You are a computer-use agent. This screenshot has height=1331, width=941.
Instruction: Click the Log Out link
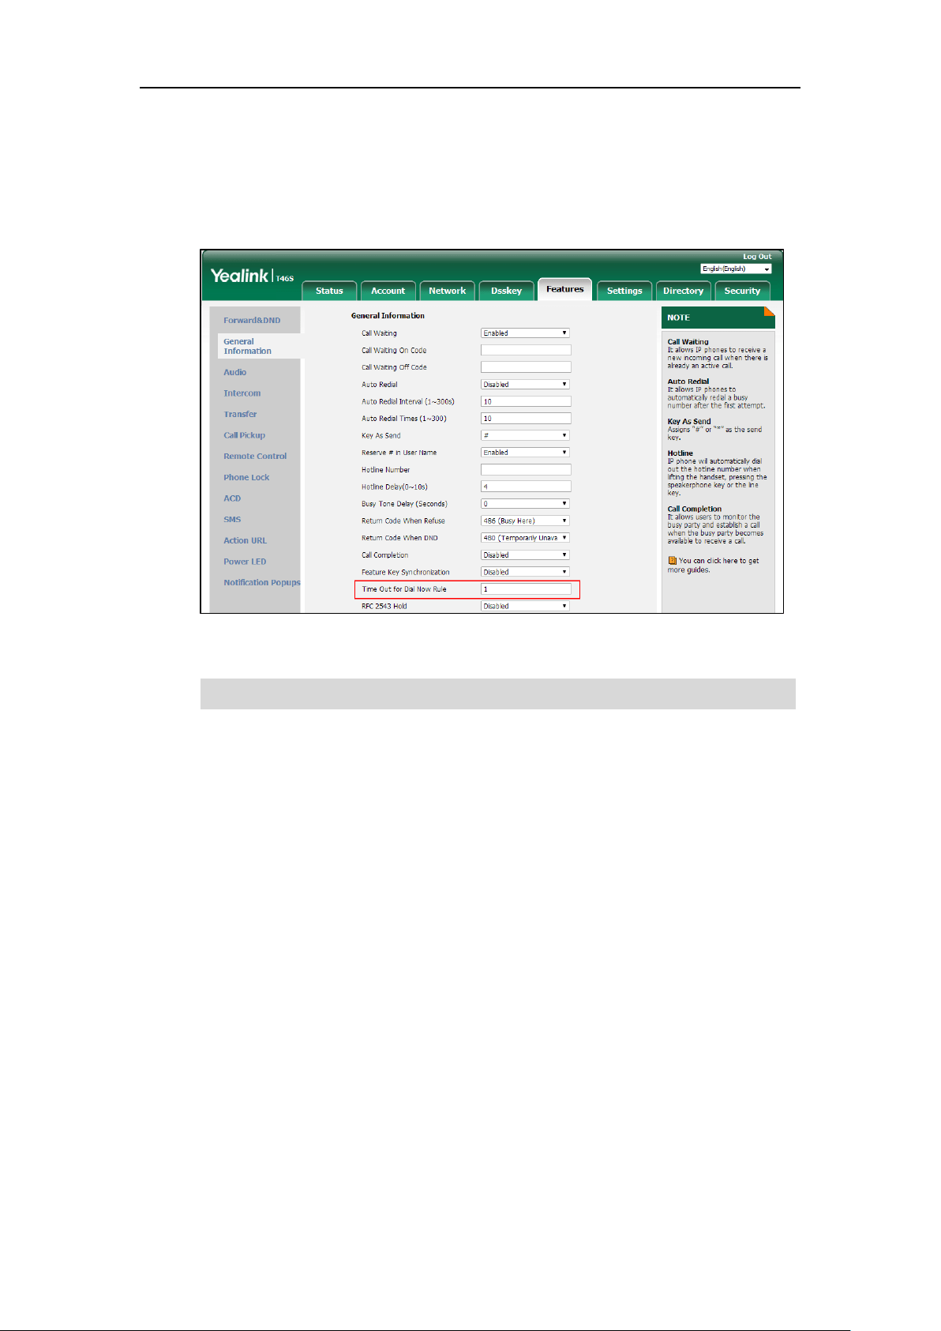click(757, 257)
